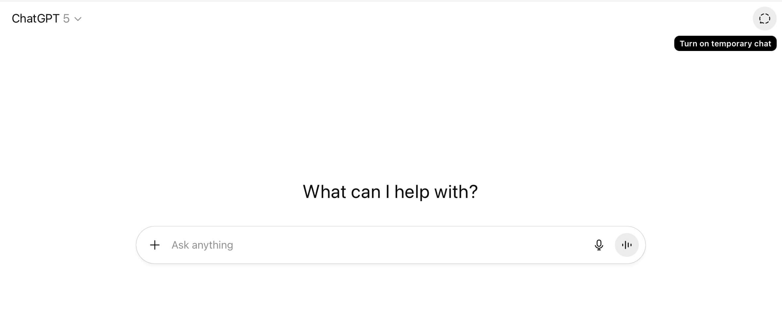Screen dimensions: 782x333
Task: Click the number 5 in the model name
Action: click(x=66, y=19)
